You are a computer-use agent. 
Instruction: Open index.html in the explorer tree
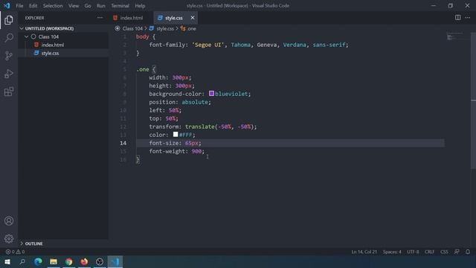pyautogui.click(x=53, y=45)
